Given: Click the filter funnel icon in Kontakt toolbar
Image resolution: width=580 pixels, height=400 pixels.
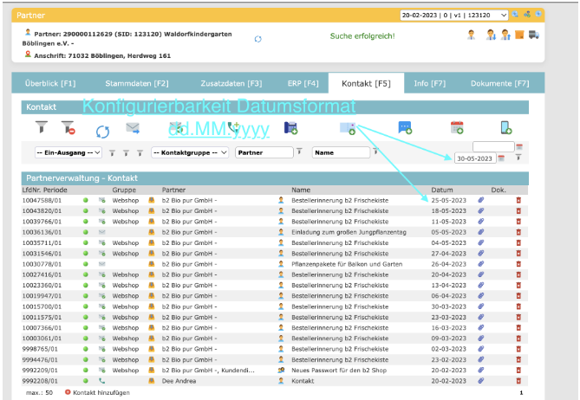Looking at the screenshot, I should (41, 127).
